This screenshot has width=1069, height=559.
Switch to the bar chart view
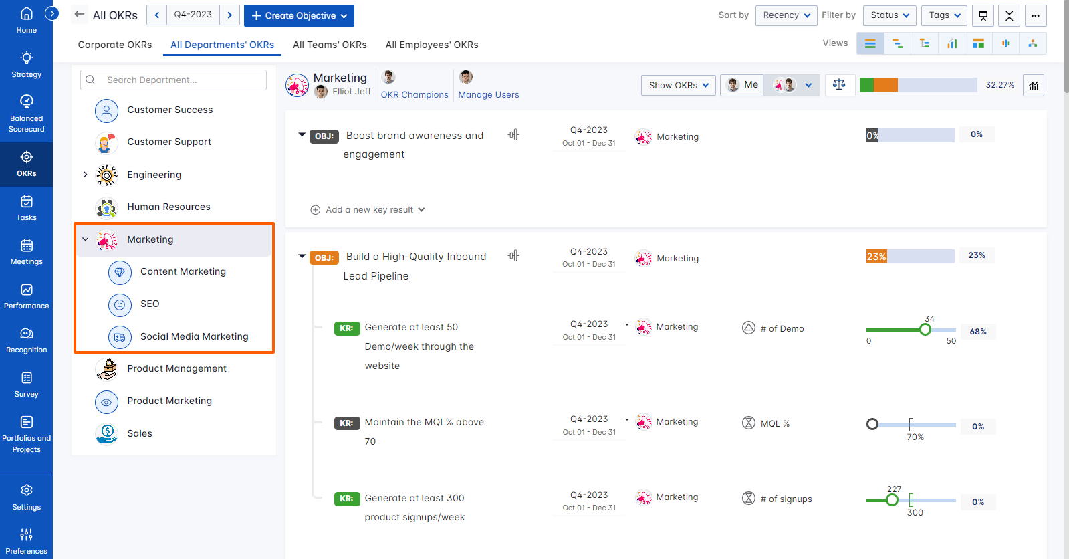point(951,43)
